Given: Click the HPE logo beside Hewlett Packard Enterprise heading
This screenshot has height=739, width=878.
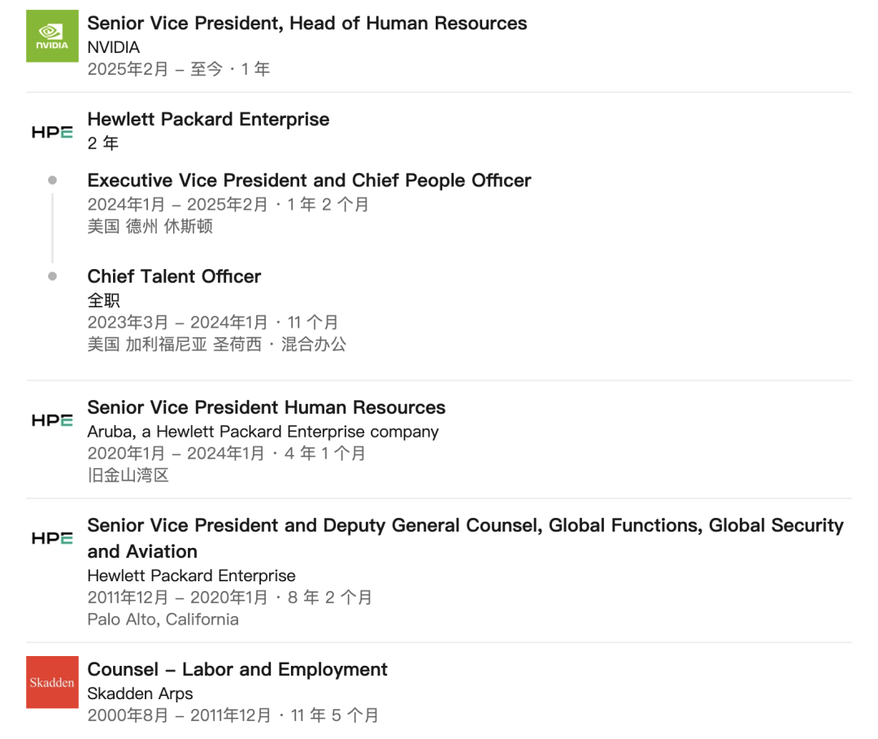Looking at the screenshot, I should 52,132.
